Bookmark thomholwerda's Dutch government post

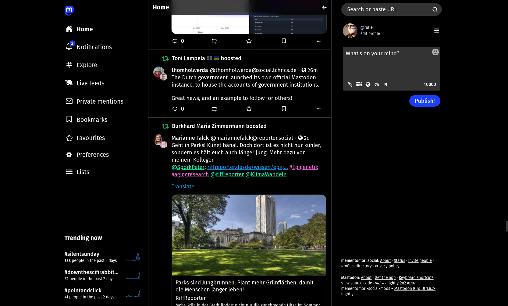(284, 108)
